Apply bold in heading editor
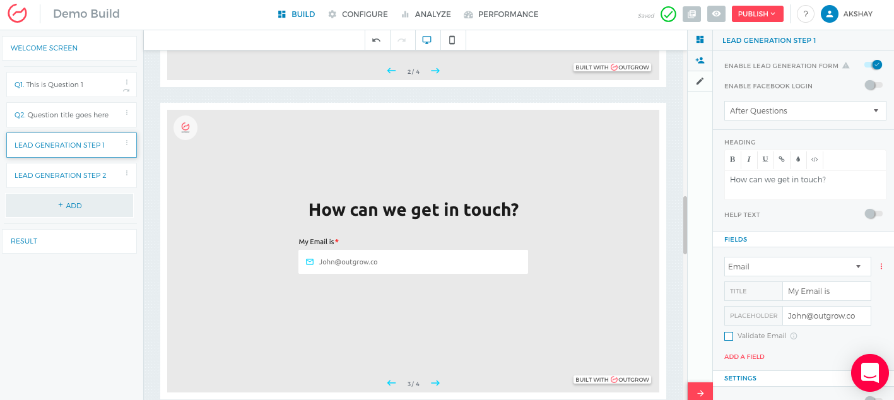This screenshot has width=894, height=400. pos(732,160)
